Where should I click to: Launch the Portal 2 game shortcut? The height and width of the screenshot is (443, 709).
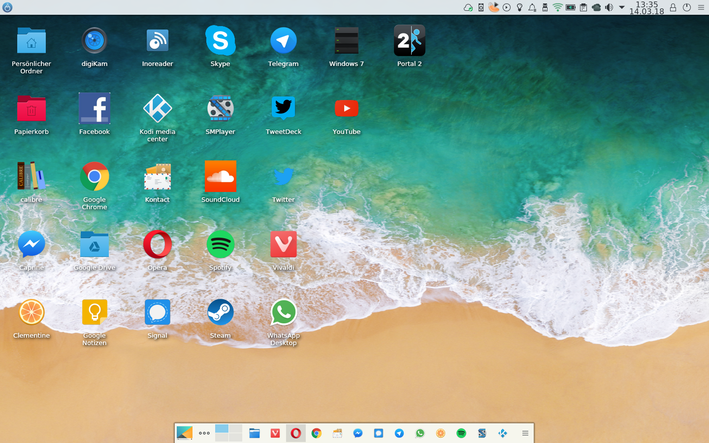pos(410,41)
